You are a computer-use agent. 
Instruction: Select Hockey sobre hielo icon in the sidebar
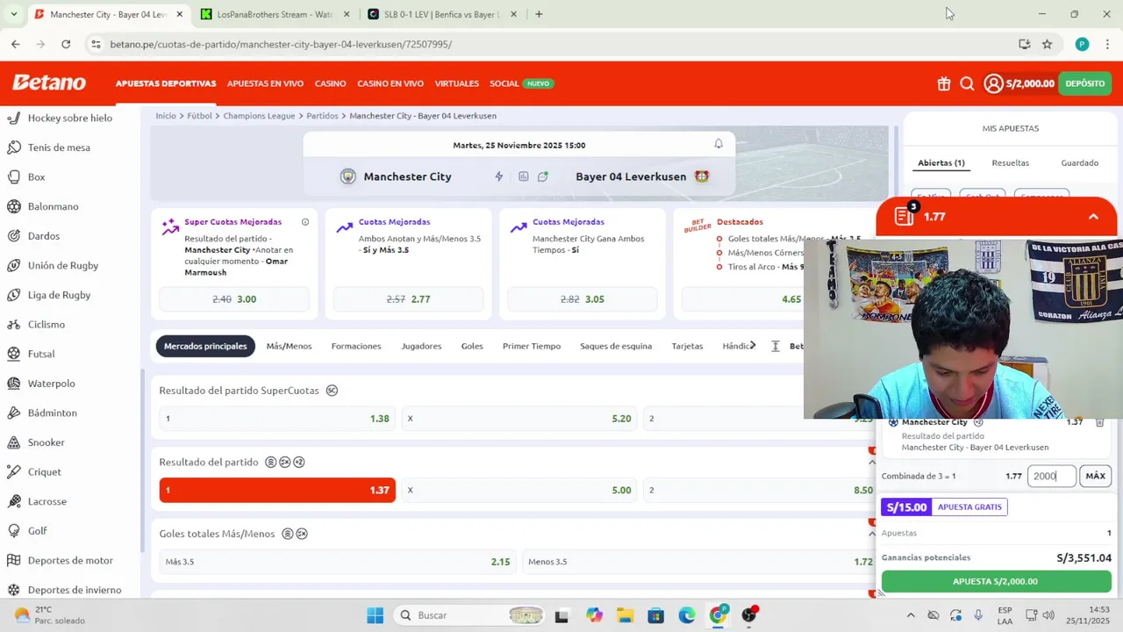coord(14,118)
